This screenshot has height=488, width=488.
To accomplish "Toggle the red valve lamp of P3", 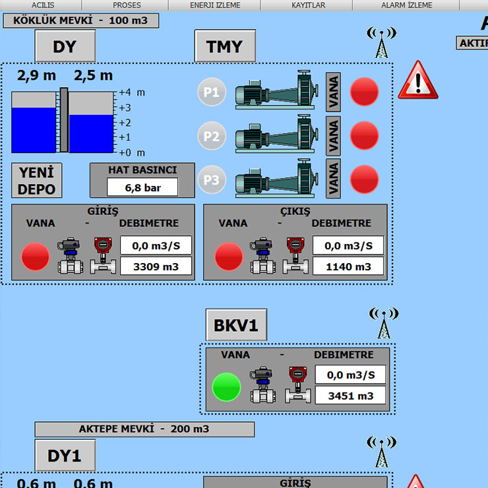I will pyautogui.click(x=364, y=179).
